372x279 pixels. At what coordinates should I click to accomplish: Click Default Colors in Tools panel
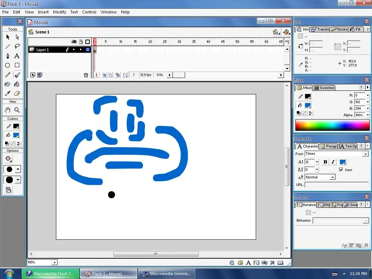pos(7,143)
